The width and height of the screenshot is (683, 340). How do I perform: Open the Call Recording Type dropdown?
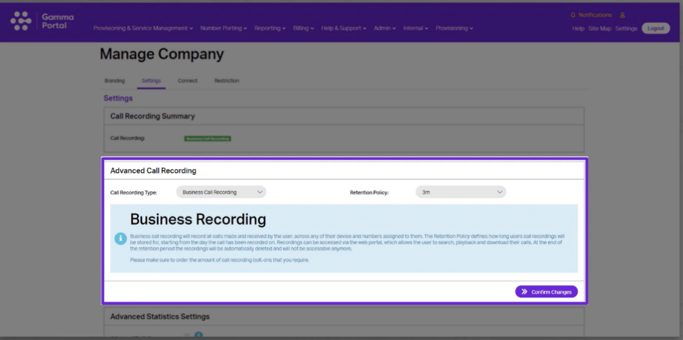221,192
